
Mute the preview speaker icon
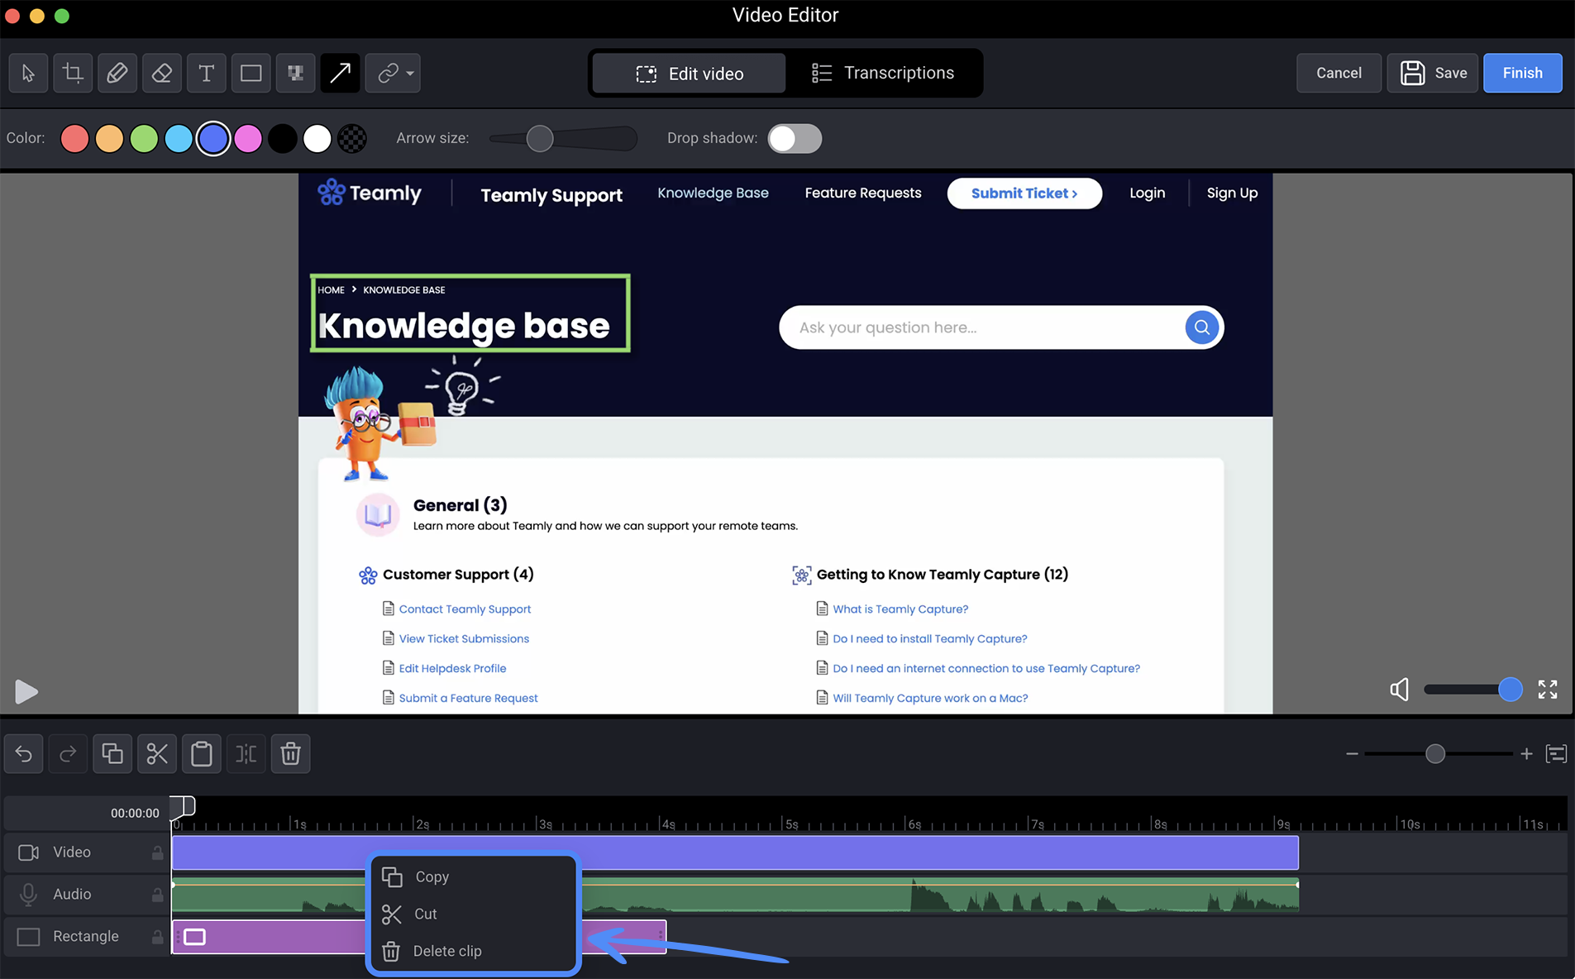coord(1400,690)
